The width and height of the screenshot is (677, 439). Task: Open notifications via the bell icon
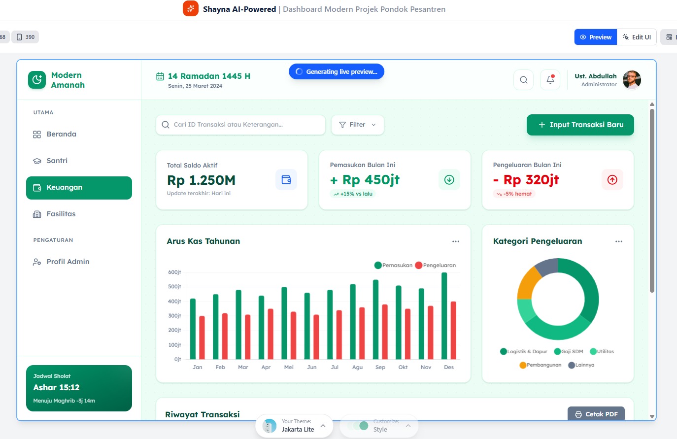(550, 79)
